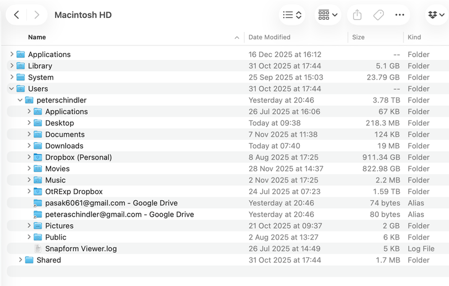449x286 pixels.
Task: Collapse the Users folder
Action: tap(12, 89)
